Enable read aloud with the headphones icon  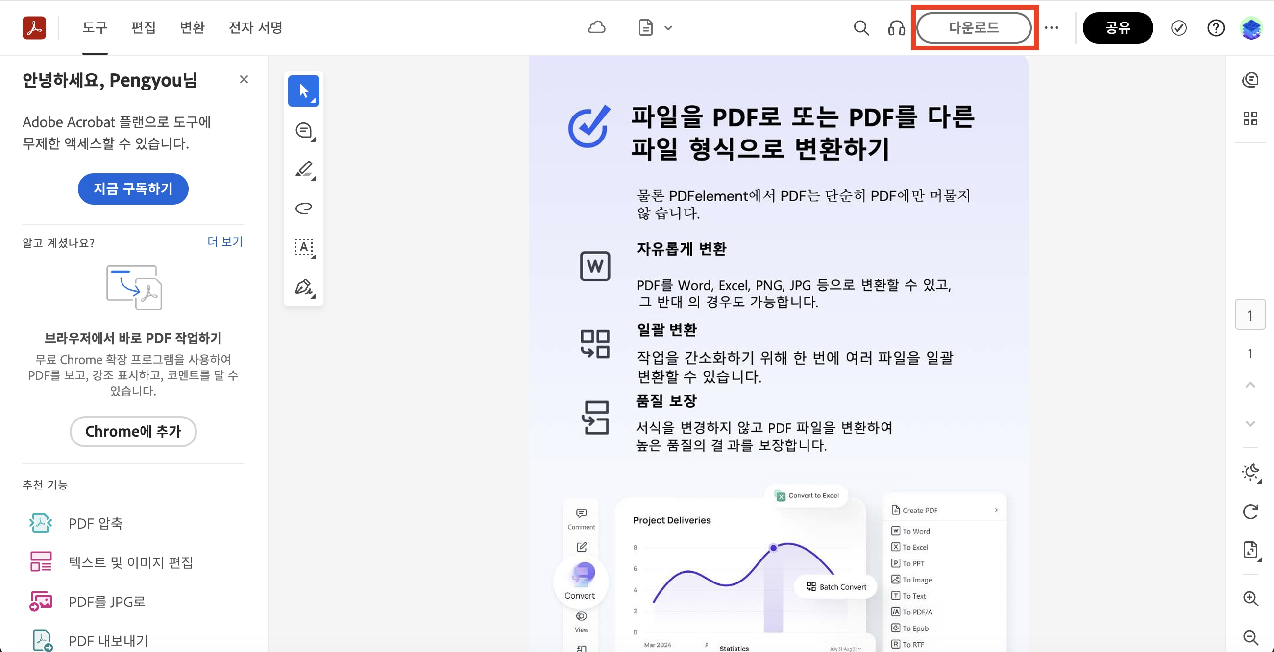pyautogui.click(x=897, y=28)
